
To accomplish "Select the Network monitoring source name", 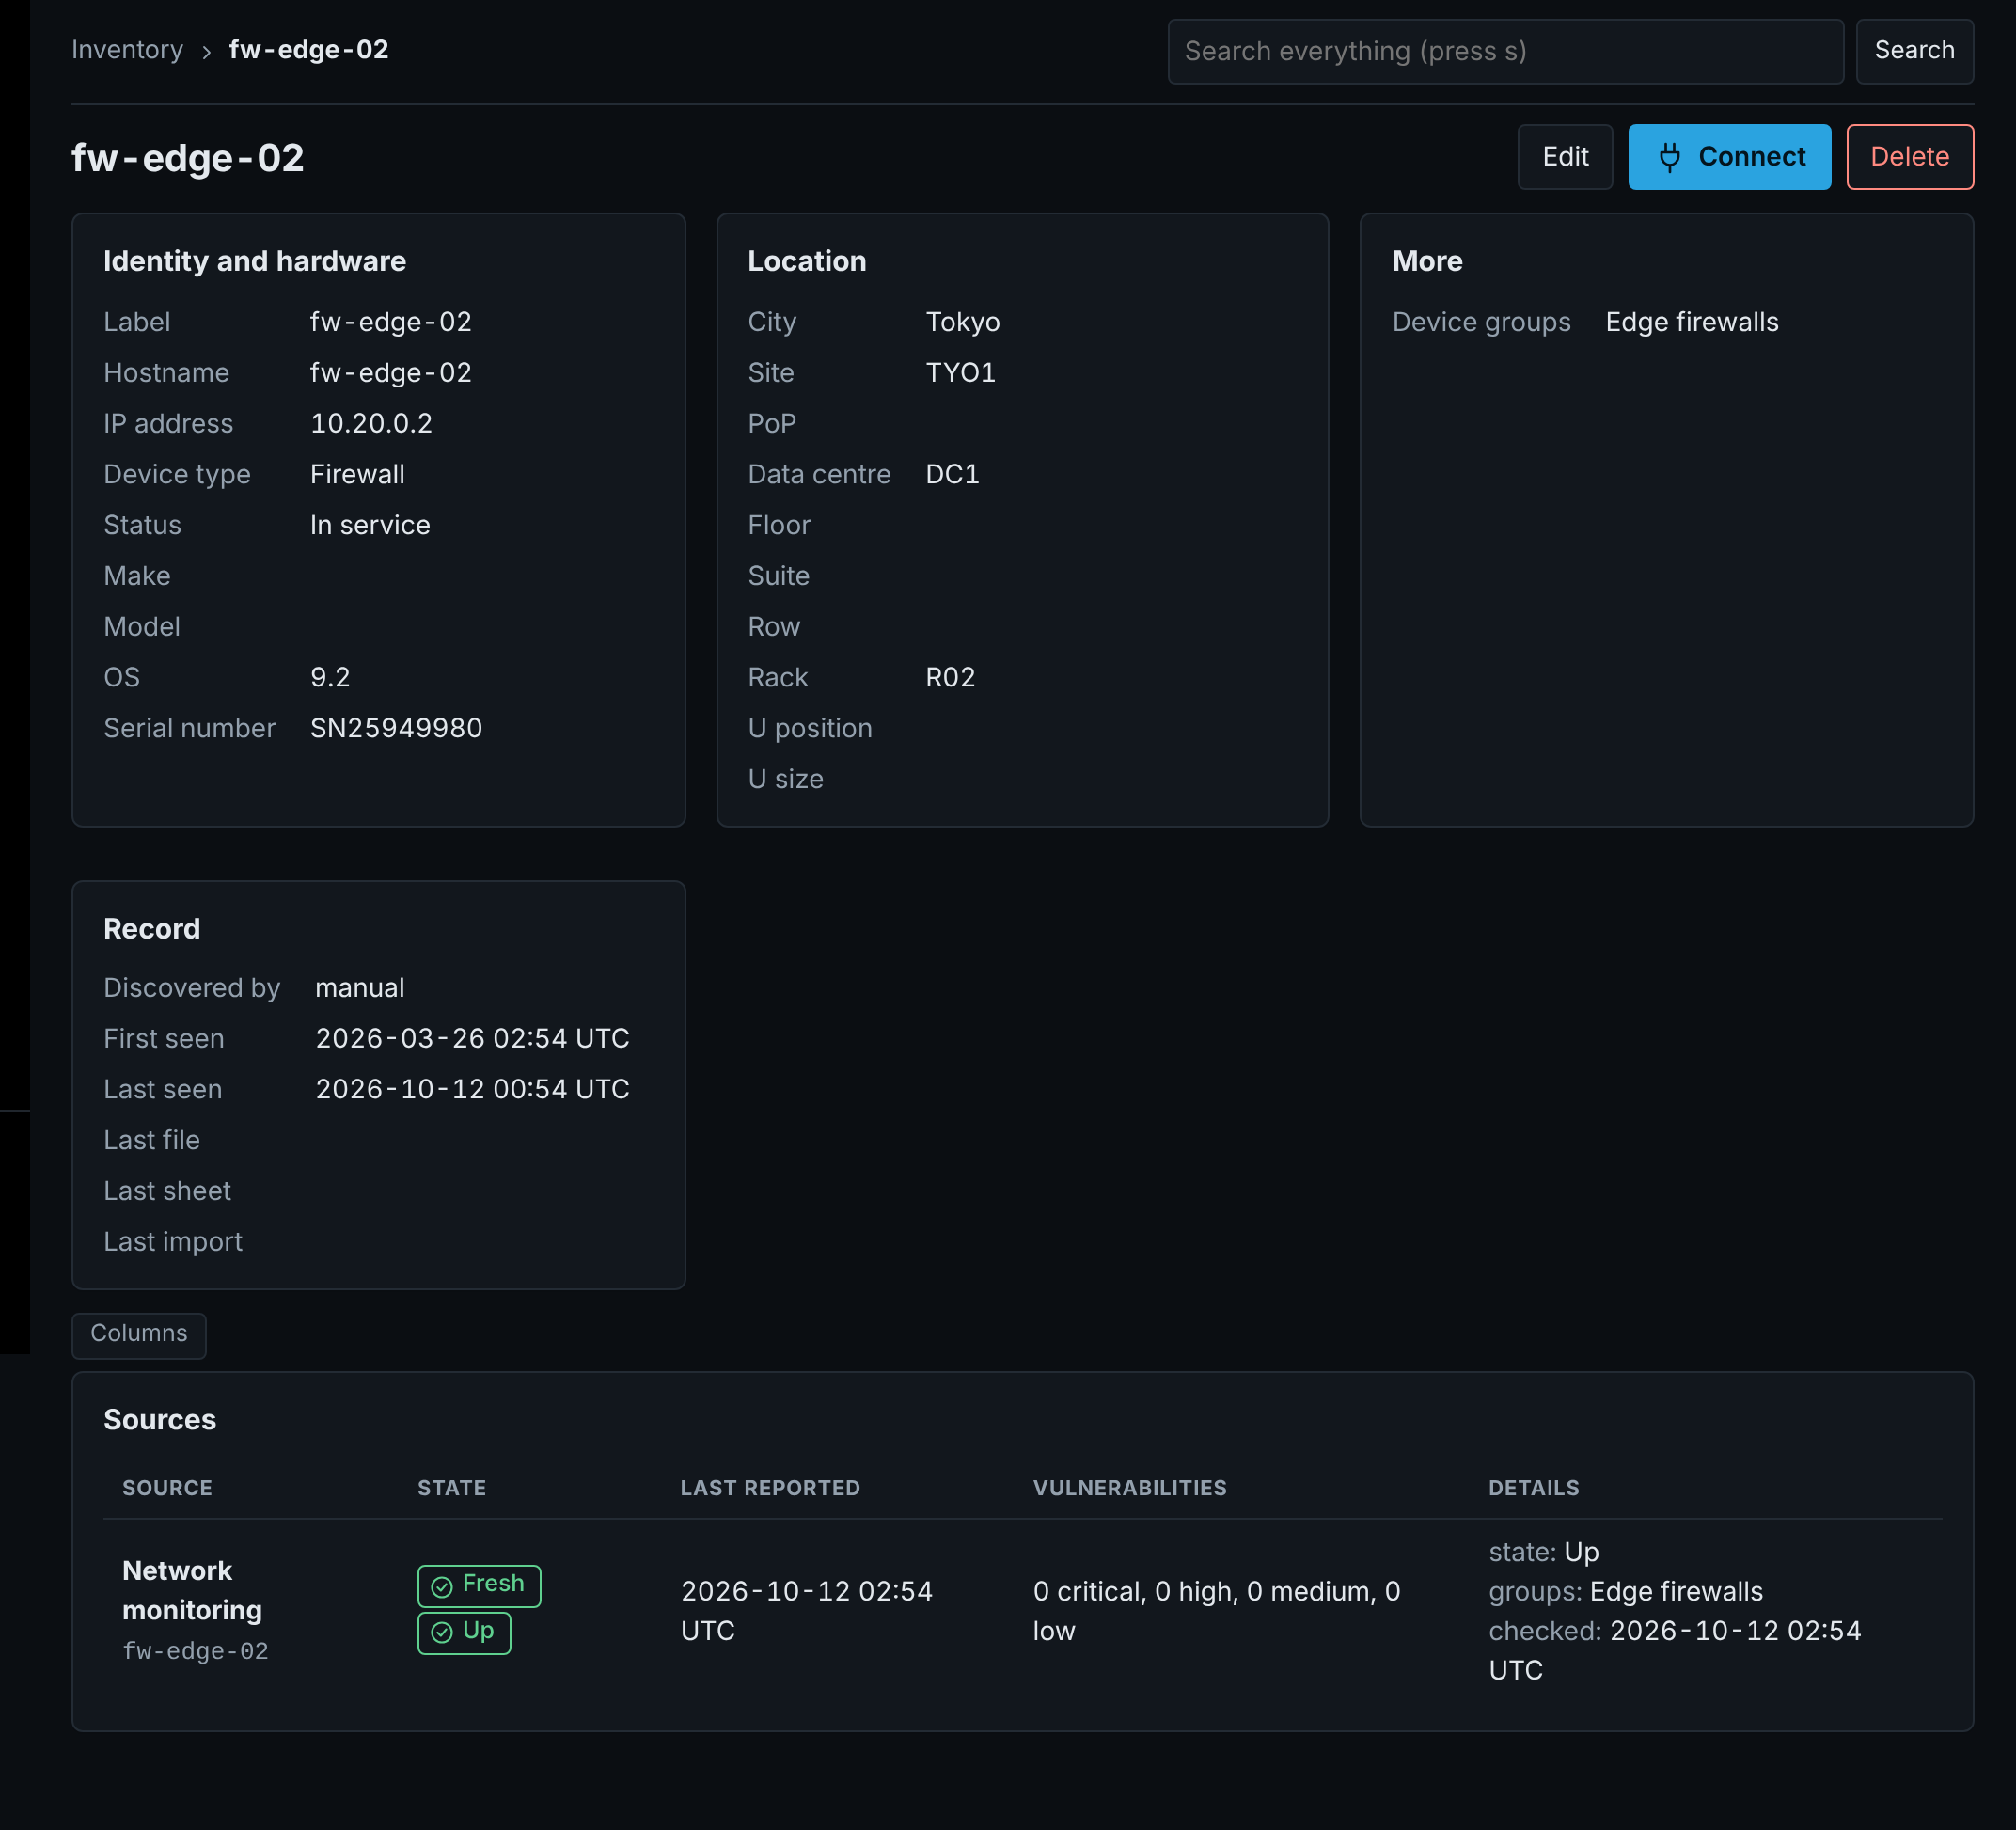I will 192,1590.
